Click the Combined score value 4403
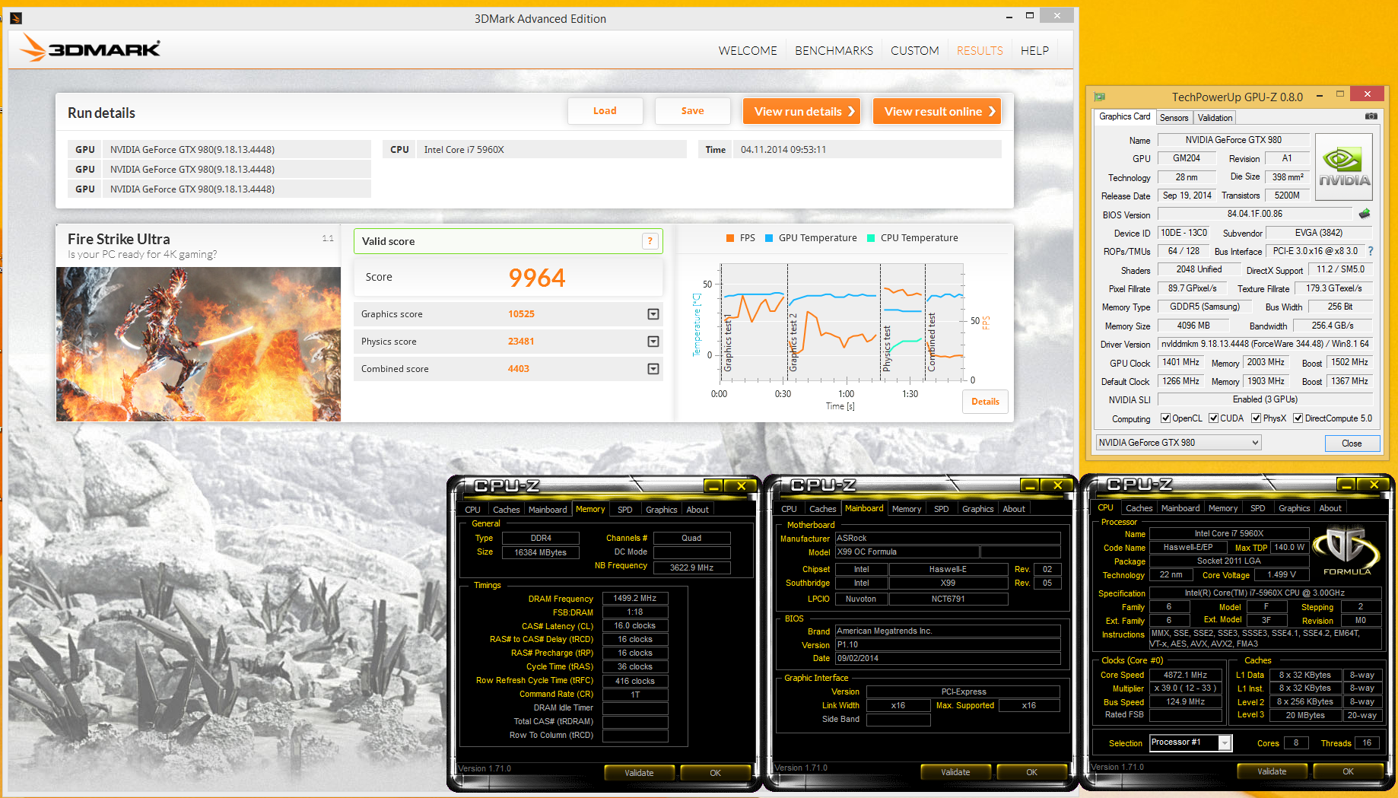 tap(518, 369)
